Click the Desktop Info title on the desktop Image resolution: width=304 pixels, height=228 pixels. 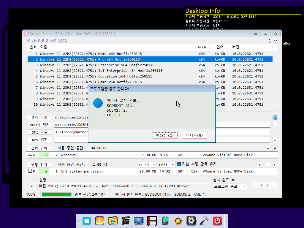202,11
